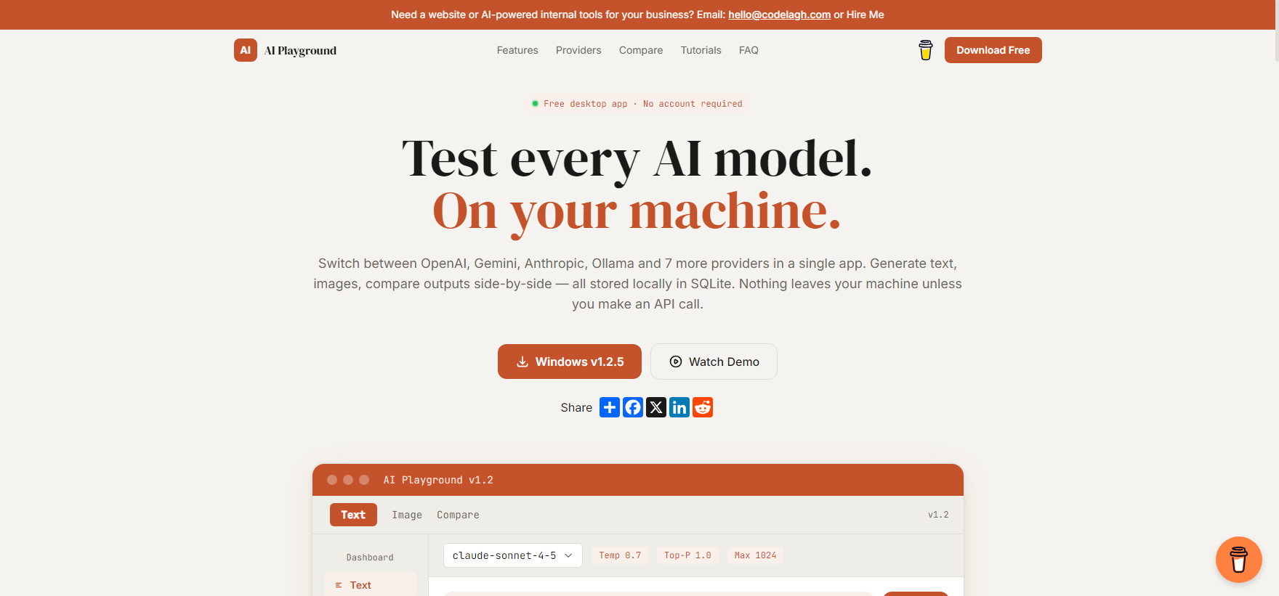Open the floating Buy Me a Coffee widget
Screen dimensions: 1279x596
[1239, 560]
